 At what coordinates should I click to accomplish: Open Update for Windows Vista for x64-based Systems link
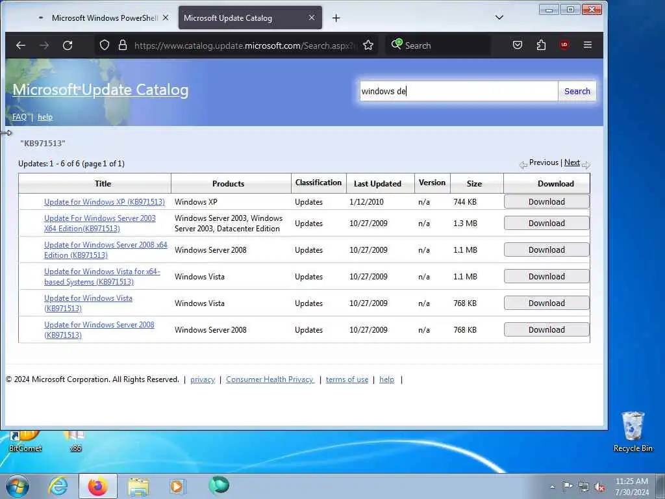pyautogui.click(x=102, y=277)
